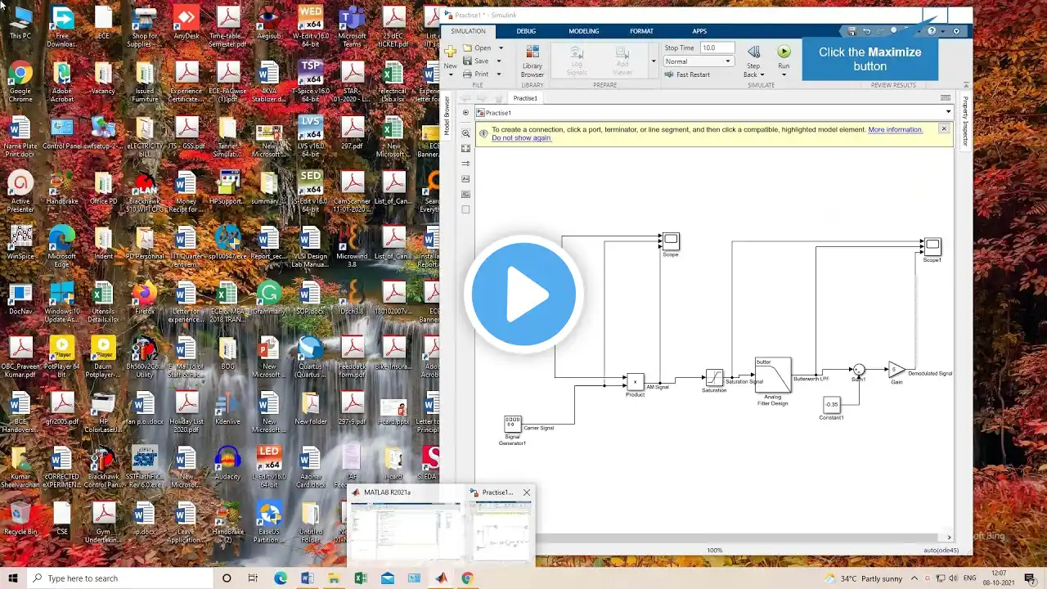The width and height of the screenshot is (1047, 589).
Task: Click the Do not show again link
Action: click(522, 137)
